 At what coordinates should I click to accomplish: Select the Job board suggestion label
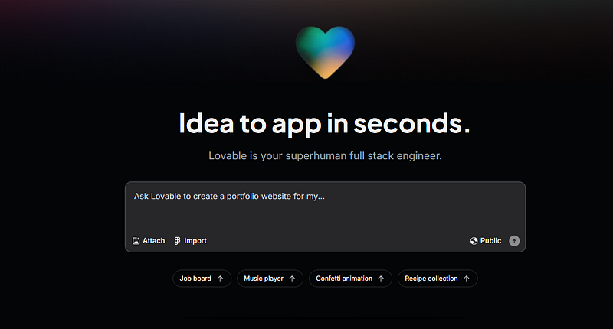point(195,279)
